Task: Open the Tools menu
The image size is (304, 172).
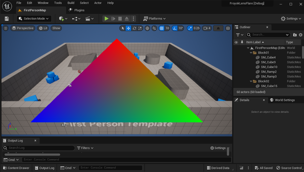Action: pyautogui.click(x=58, y=3)
